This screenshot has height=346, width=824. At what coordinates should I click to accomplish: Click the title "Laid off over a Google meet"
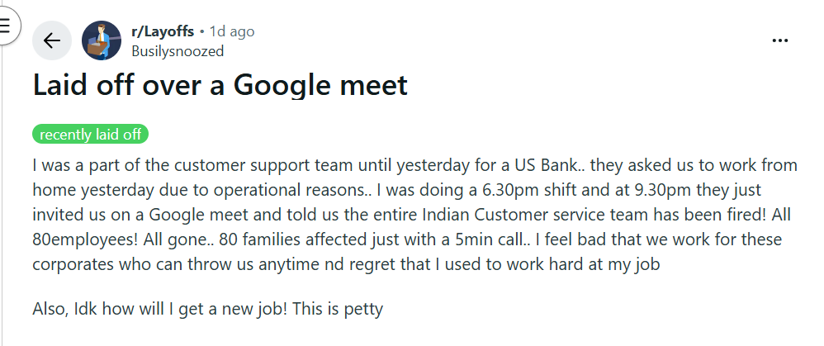tap(220, 85)
